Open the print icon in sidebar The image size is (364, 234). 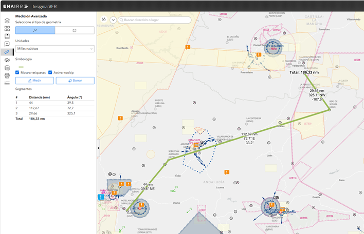click(7, 75)
